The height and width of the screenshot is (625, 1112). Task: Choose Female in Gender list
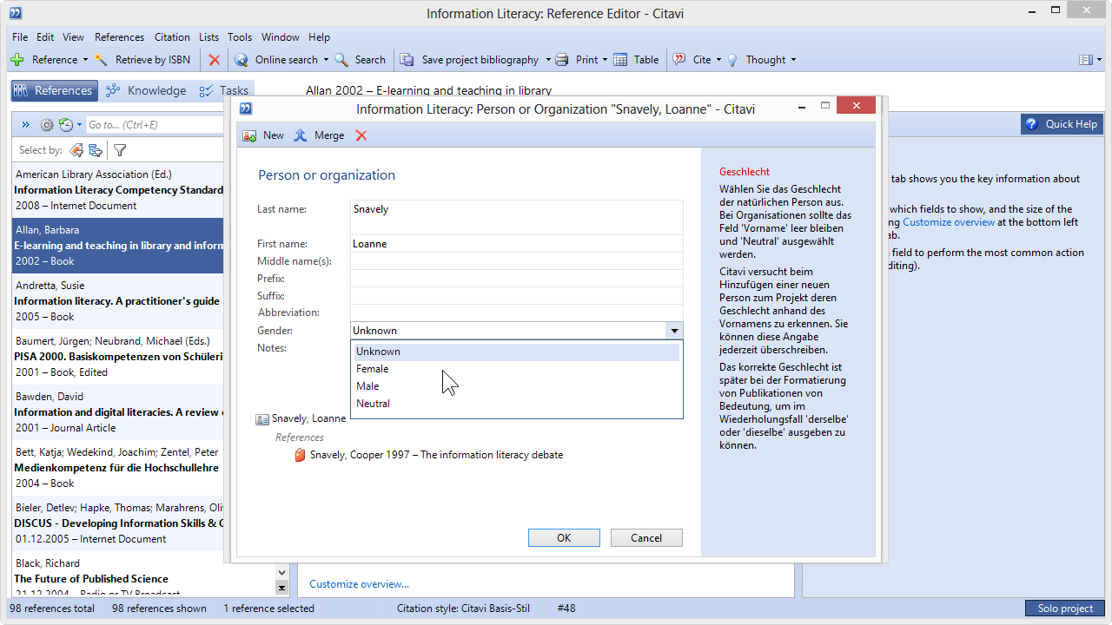(516, 369)
